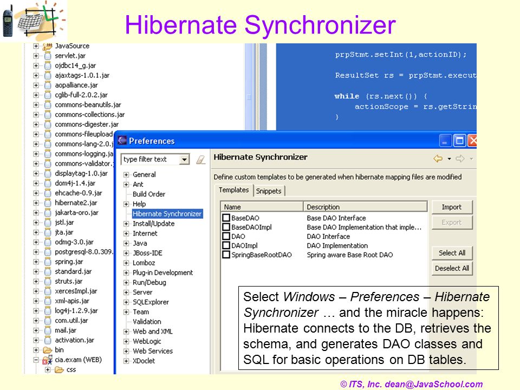Click the 'displaytag-1.0.jar' label
The width and height of the screenshot is (520, 390).
81,173
